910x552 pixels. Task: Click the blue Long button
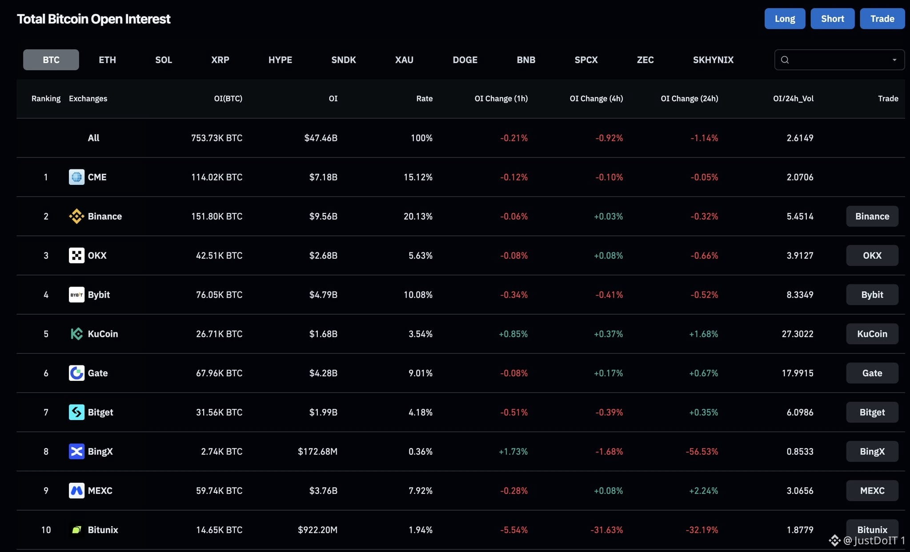[x=785, y=19]
